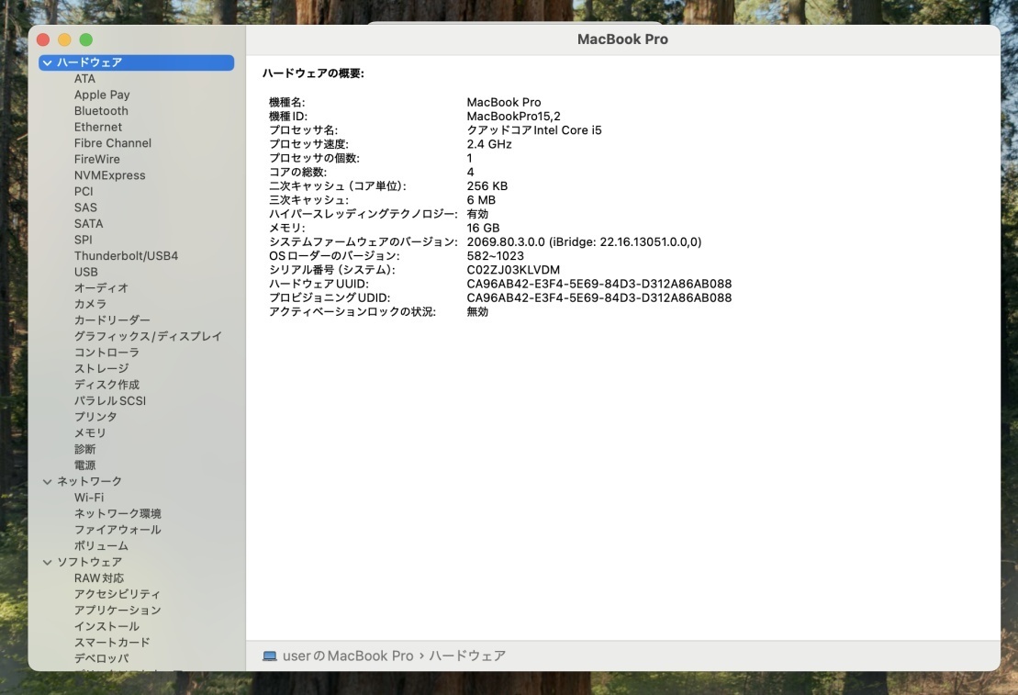The image size is (1018, 695).
Task: Select FireWire in the sidebar
Action: click(x=96, y=159)
